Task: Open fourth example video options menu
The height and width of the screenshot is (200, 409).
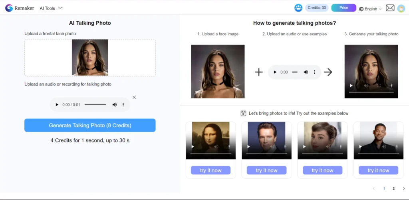Action: (397, 147)
